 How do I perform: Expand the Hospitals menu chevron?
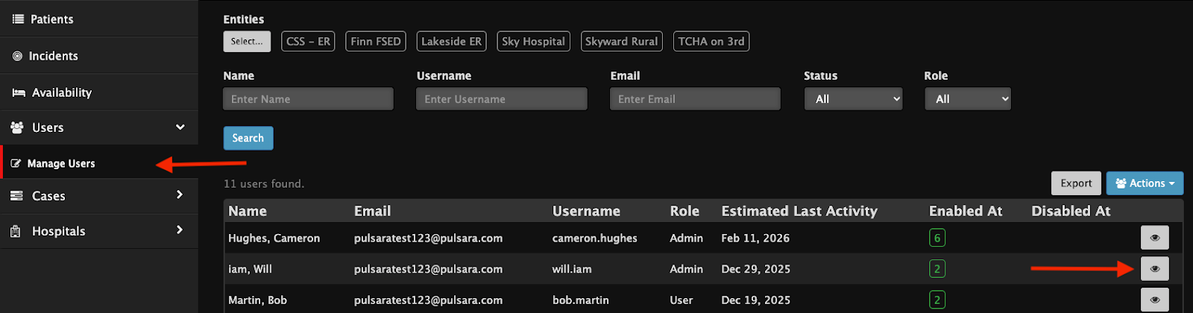pos(179,230)
